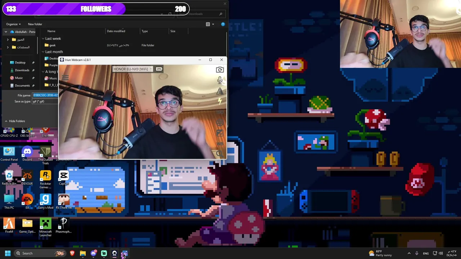
Task: Click the taskbar Search box
Action: pyautogui.click(x=40, y=253)
